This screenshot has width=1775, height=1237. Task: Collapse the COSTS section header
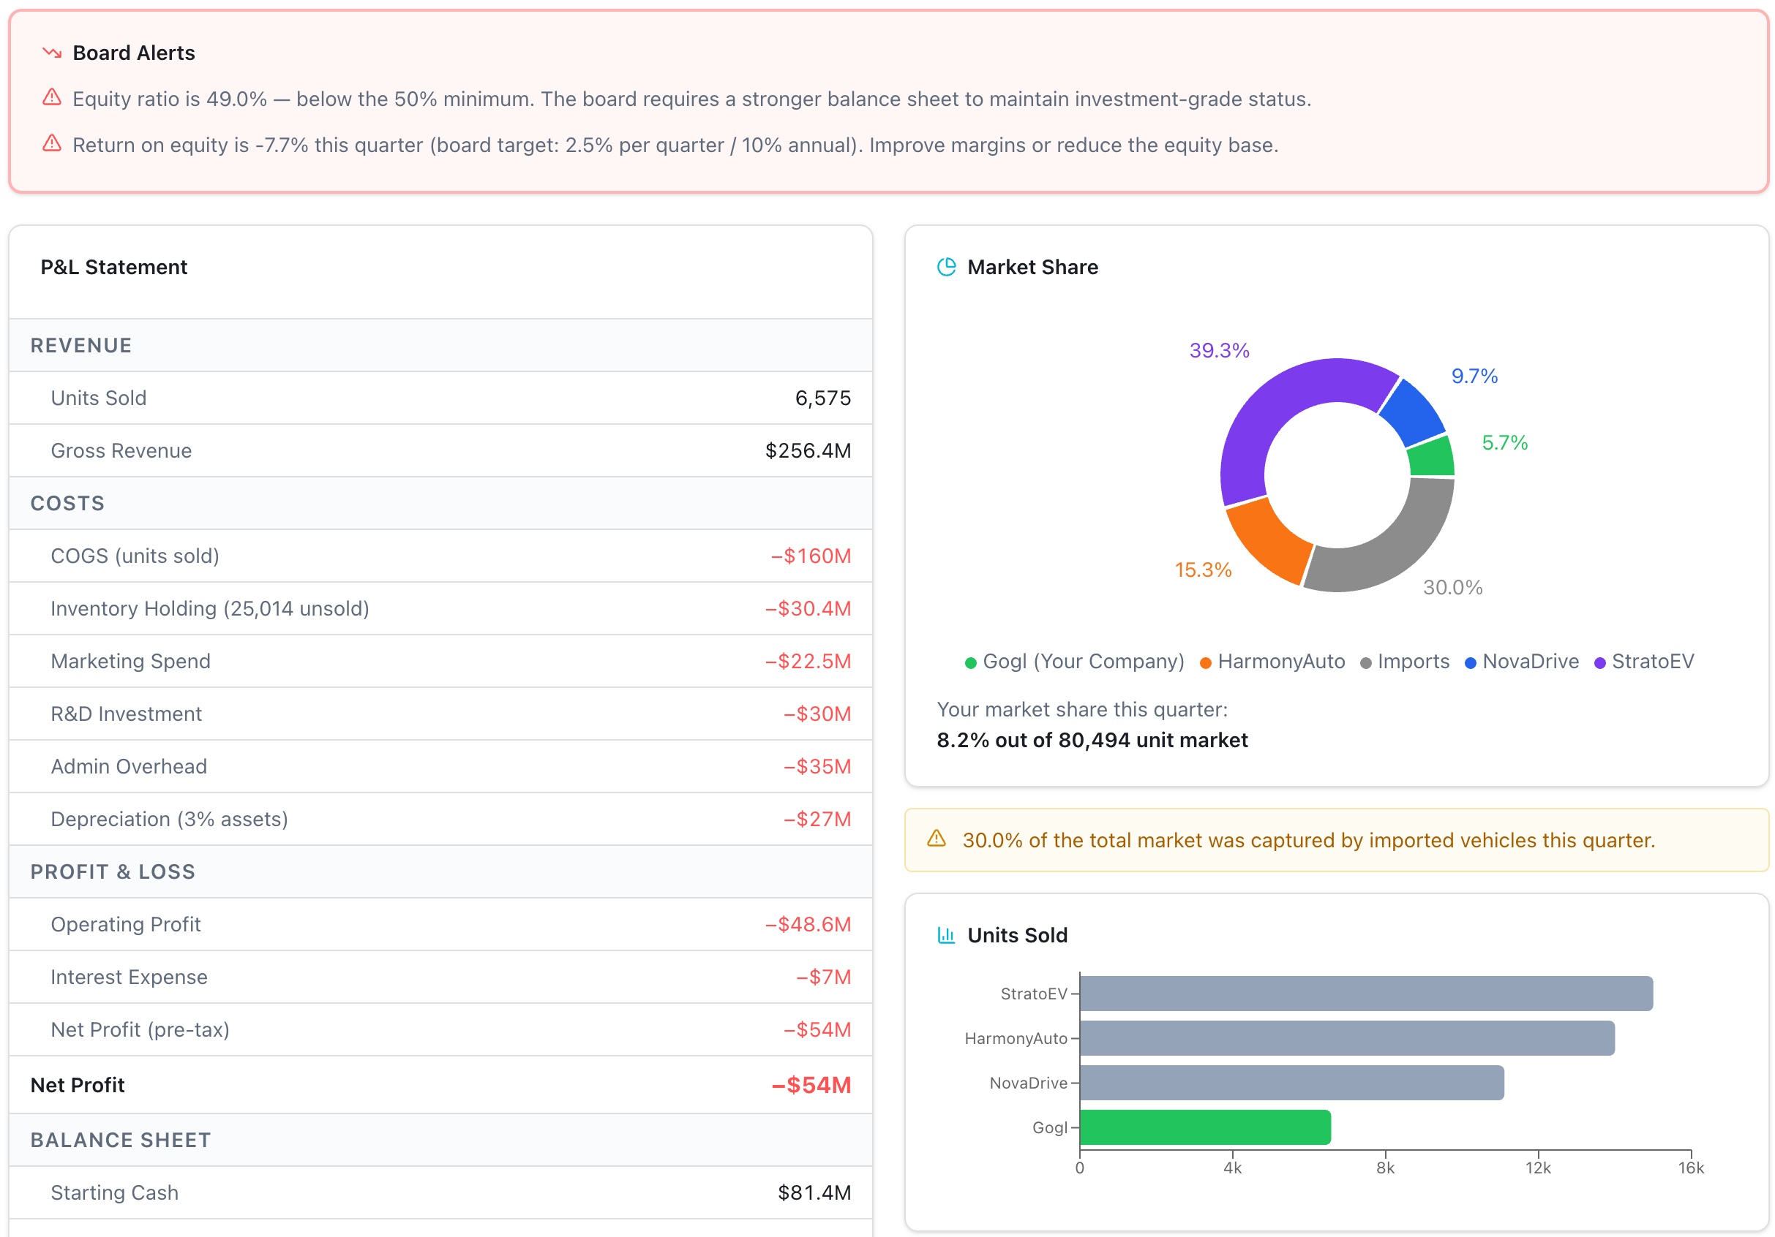(x=67, y=503)
